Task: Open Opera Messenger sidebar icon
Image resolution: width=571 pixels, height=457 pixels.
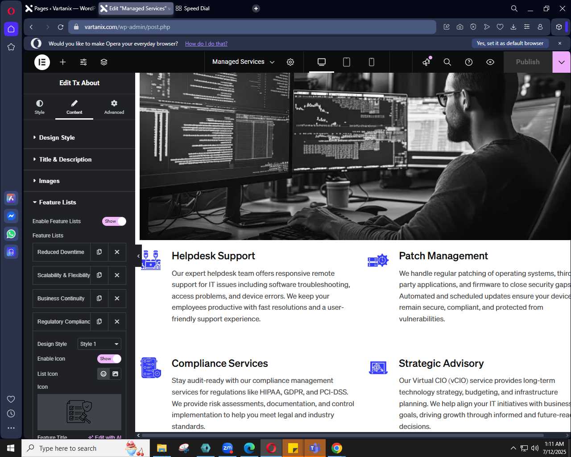Action: [x=11, y=216]
